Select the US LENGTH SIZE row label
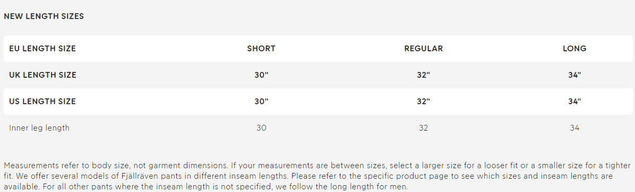 (x=42, y=101)
